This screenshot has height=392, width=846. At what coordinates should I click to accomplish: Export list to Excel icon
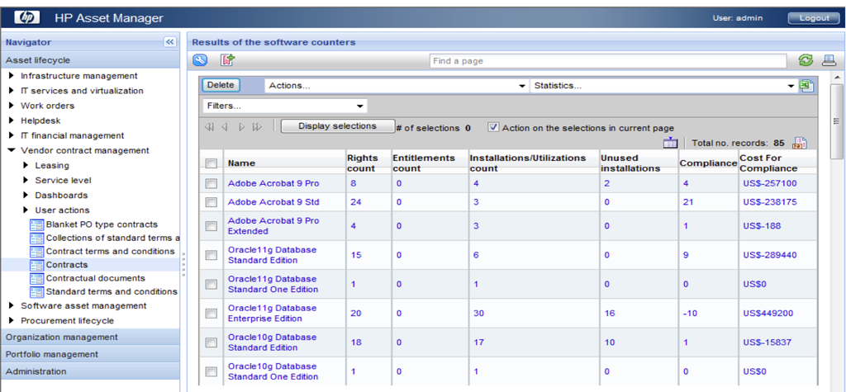[806, 86]
